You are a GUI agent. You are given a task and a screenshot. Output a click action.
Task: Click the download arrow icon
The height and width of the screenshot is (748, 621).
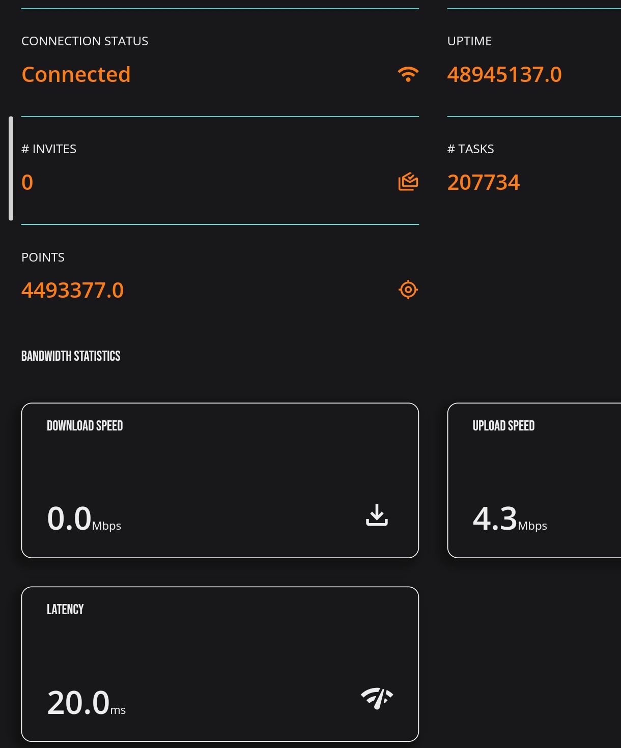pos(377,515)
